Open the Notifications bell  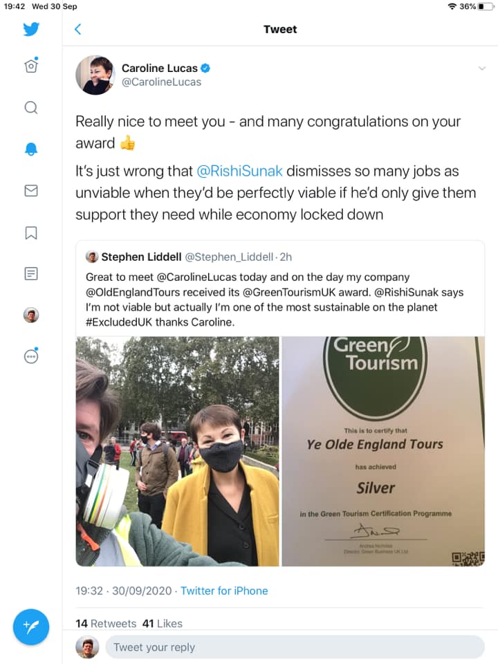pos(31,149)
